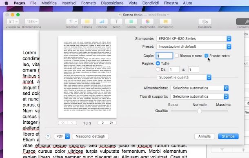249x158 pixels.
Task: Open the Pages application menu
Action: point(19,3)
